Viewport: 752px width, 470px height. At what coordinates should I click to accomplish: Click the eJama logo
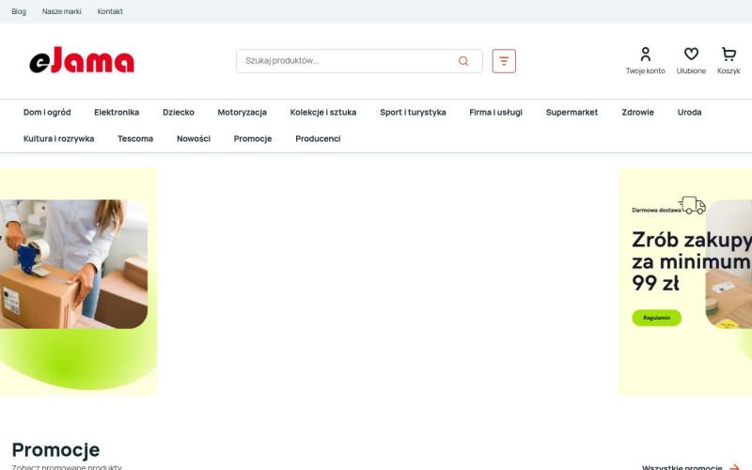[x=82, y=61]
